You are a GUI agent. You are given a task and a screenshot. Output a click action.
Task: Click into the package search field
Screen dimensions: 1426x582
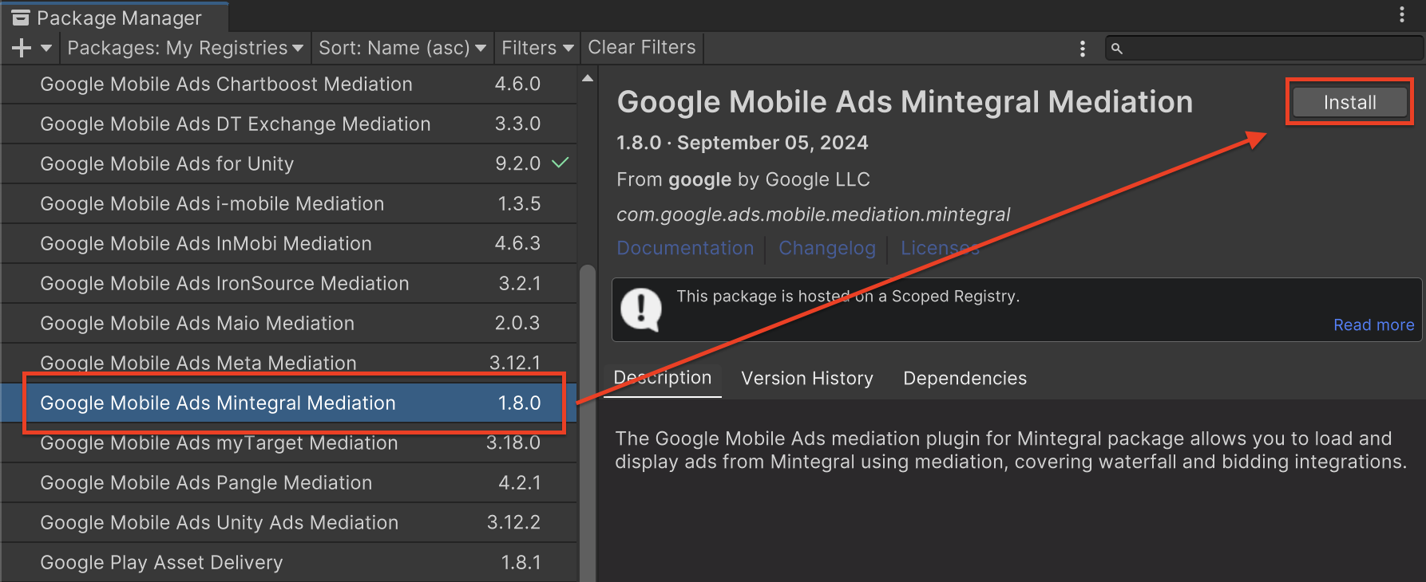pos(1270,49)
